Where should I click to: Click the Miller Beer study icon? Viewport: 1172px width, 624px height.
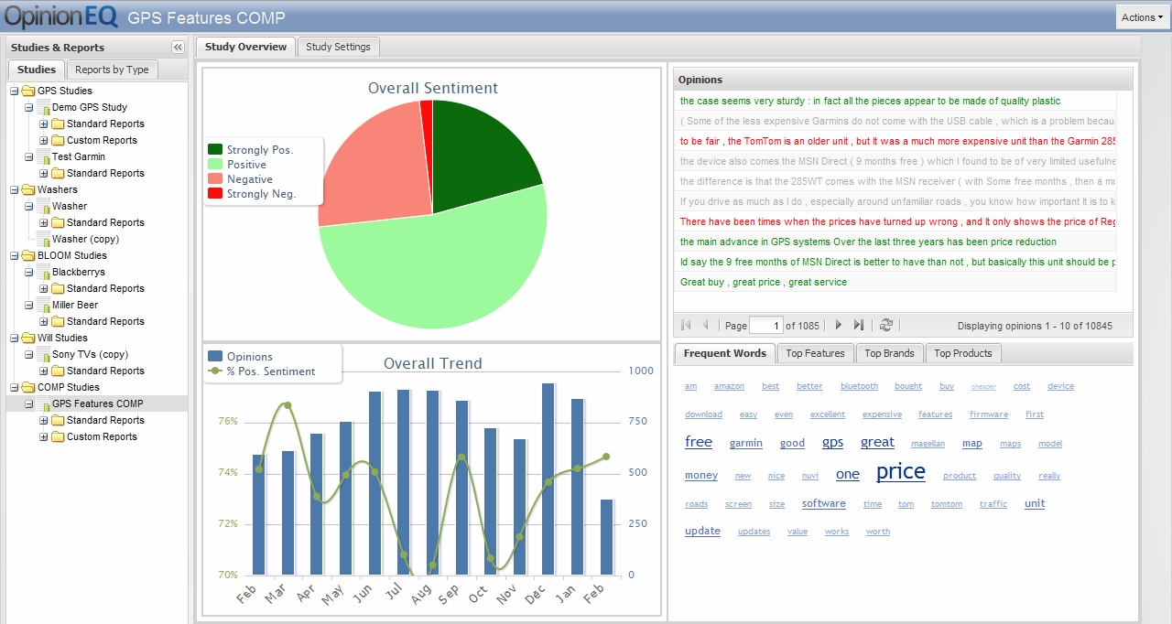point(43,306)
